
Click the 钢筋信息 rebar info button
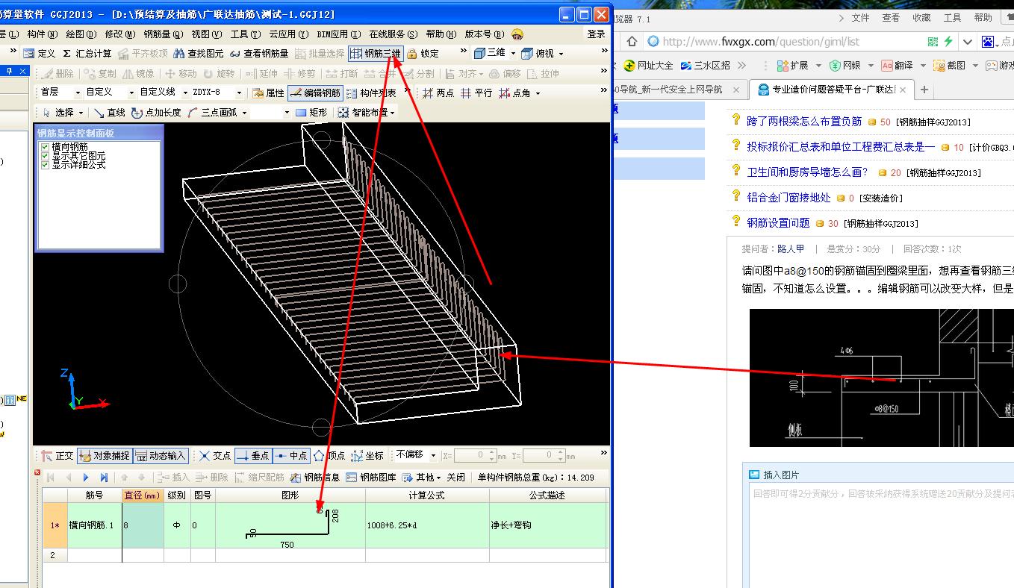click(x=315, y=478)
